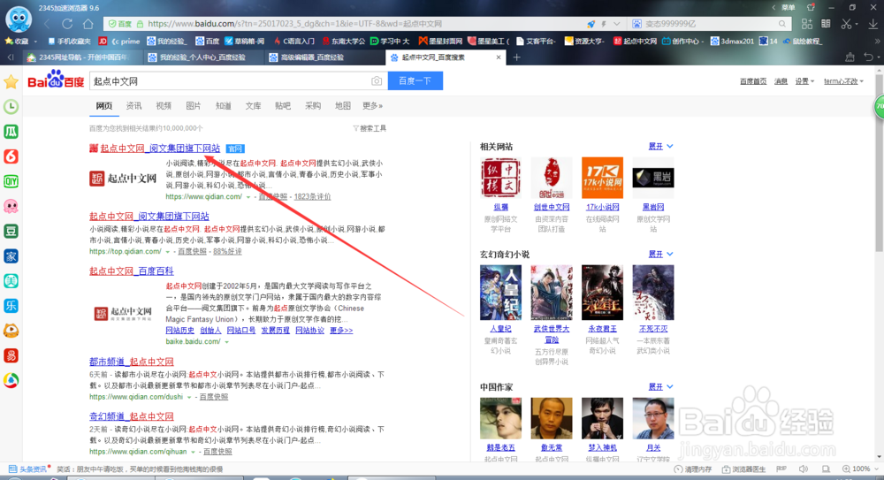Click the 百度首页 link

[x=753, y=81]
